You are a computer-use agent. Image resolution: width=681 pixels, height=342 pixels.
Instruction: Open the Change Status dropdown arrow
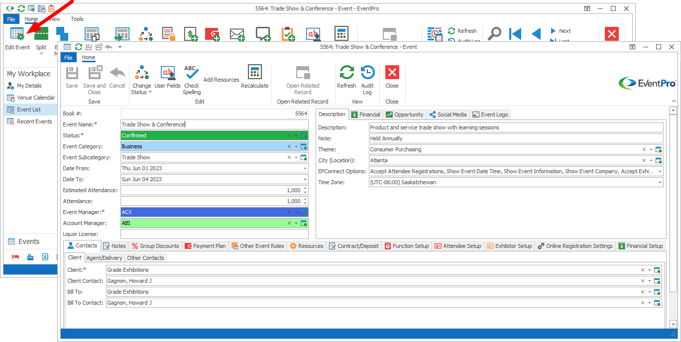150,92
